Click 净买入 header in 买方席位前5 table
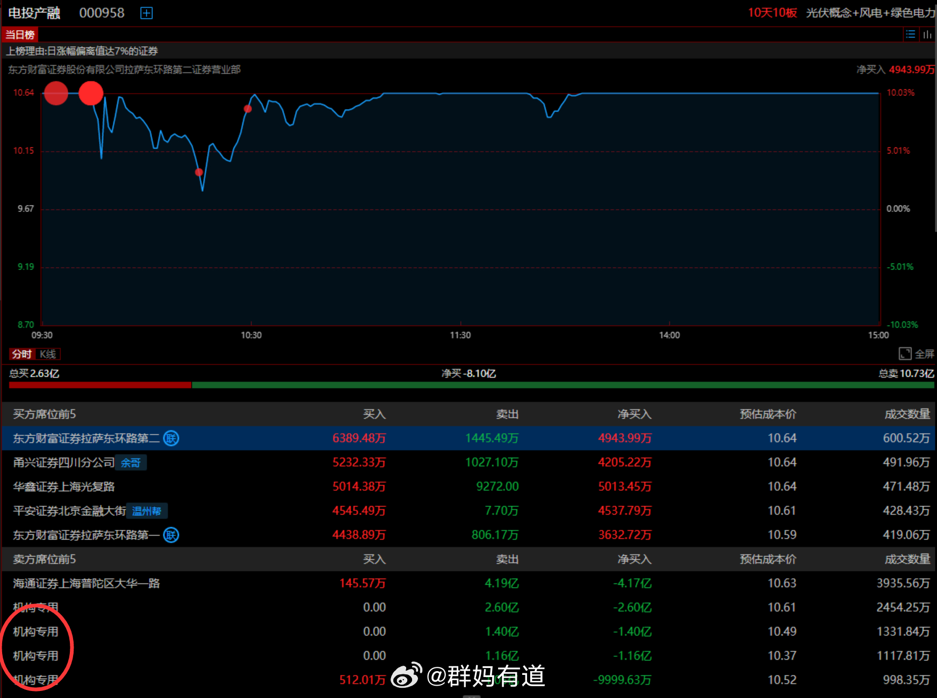The image size is (937, 698). 635,414
